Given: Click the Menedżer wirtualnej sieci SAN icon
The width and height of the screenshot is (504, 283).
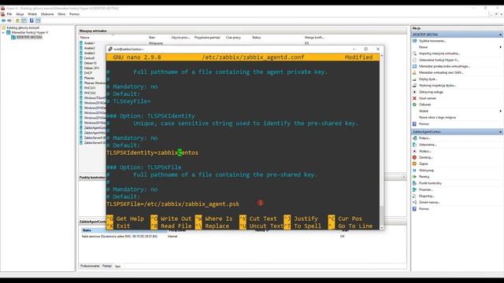Looking at the screenshot, I should coord(414,73).
